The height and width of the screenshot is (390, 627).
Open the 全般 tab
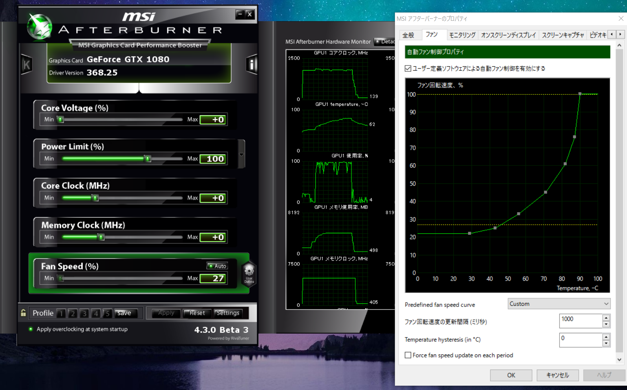tap(409, 35)
